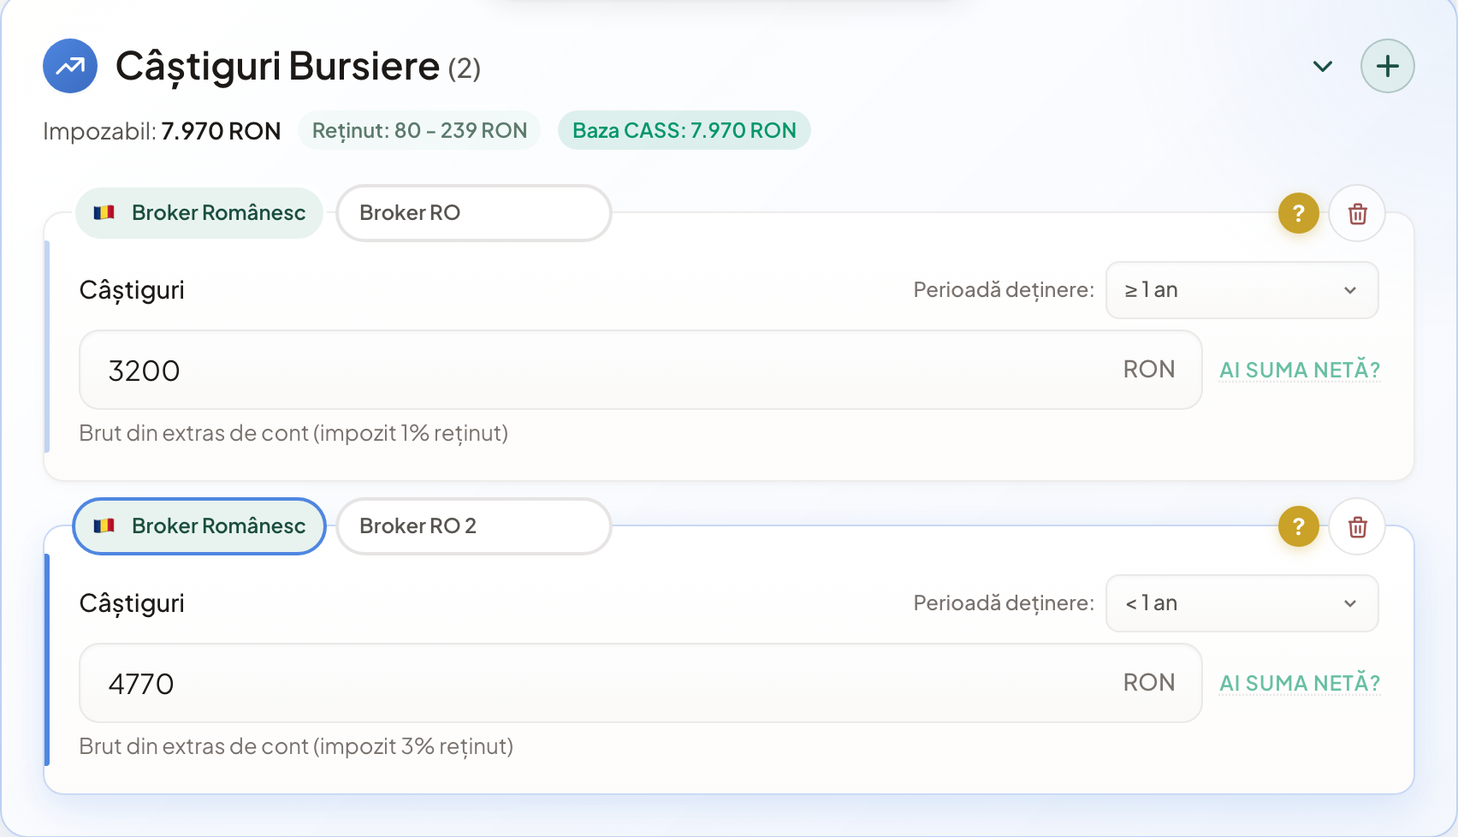The width and height of the screenshot is (1458, 837).
Task: Collapse the Câștiguri Bursiere section
Action: click(x=1322, y=66)
